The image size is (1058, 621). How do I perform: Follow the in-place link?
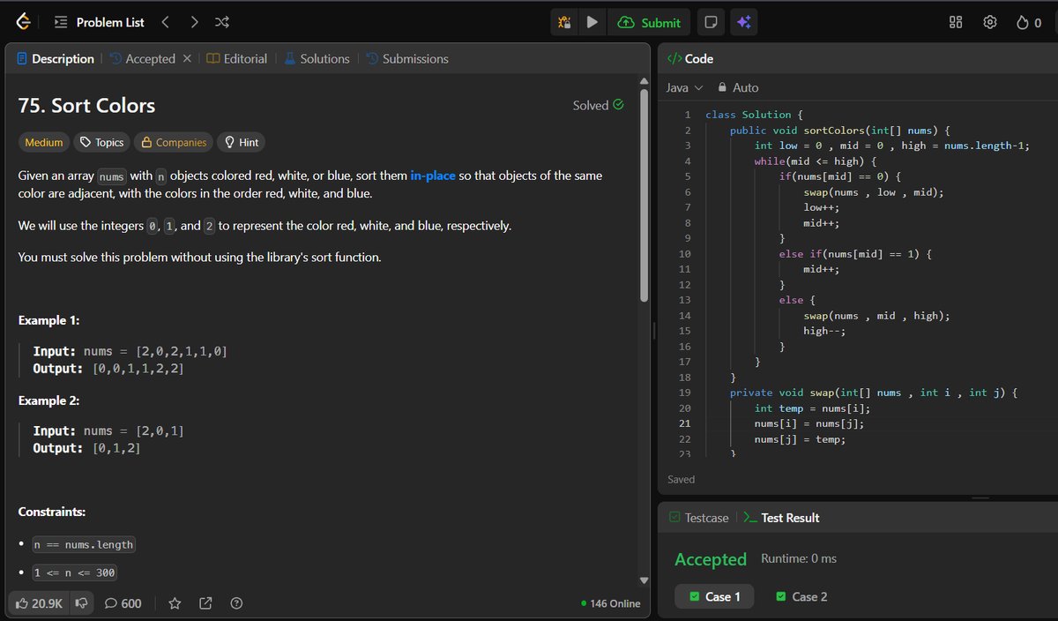pos(433,176)
